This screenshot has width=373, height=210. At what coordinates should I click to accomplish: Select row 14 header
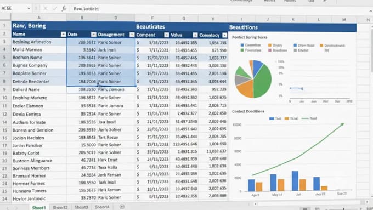(5, 122)
